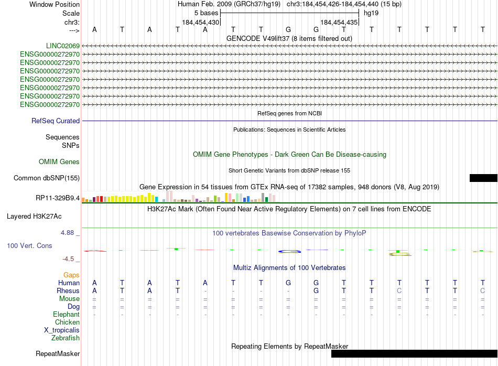Click the 100 Vert. Cons label
The height and width of the screenshot is (366, 498).
click(x=29, y=245)
